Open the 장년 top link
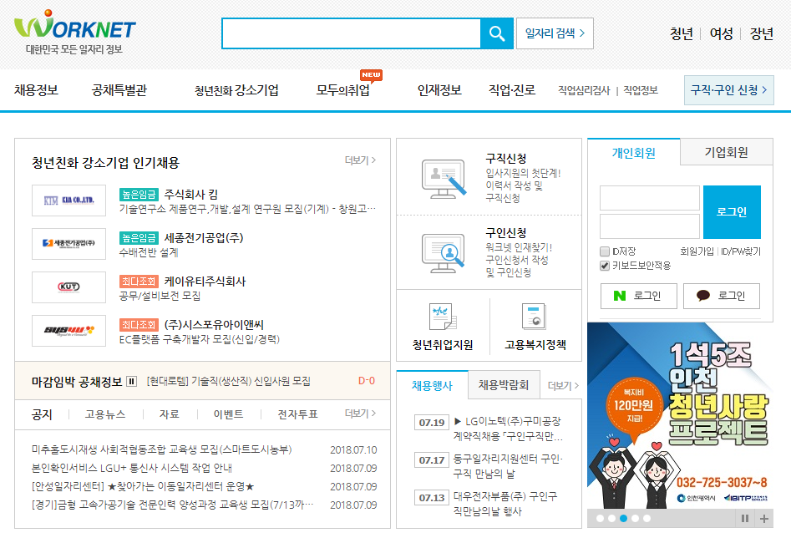This screenshot has height=538, width=791. [x=761, y=33]
